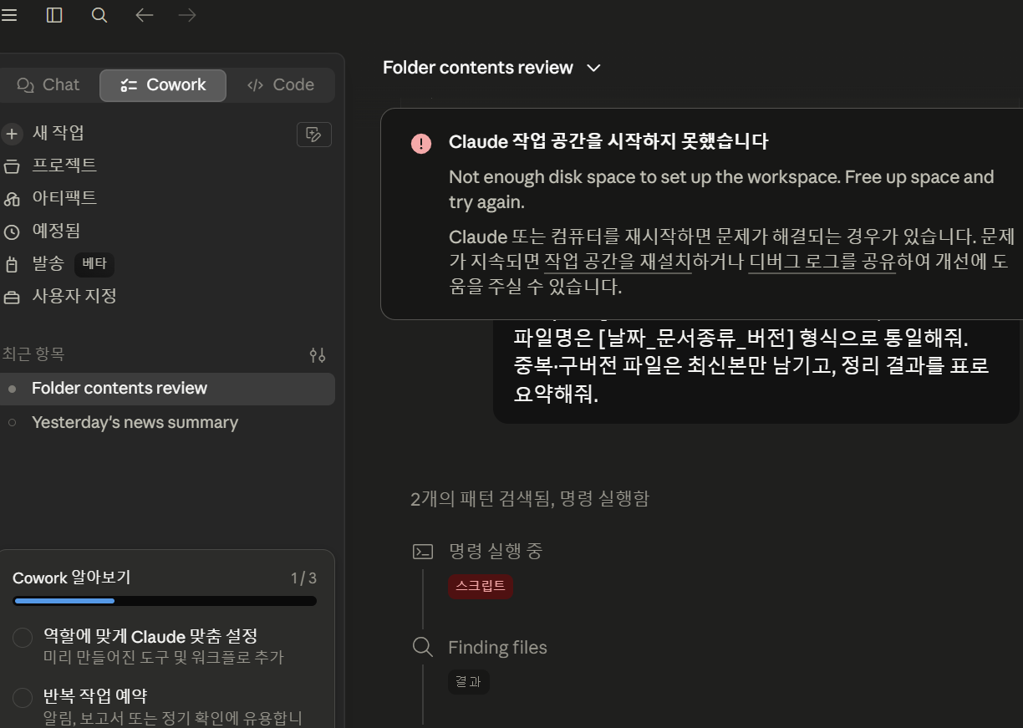Open 사용자 지정 in the sidebar

click(x=74, y=296)
